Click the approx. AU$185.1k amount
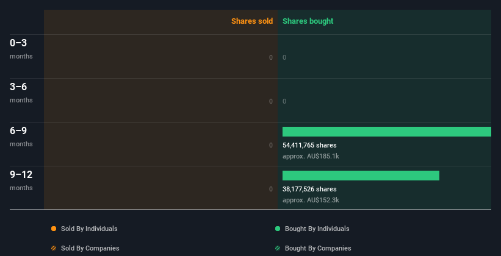 [x=311, y=157]
